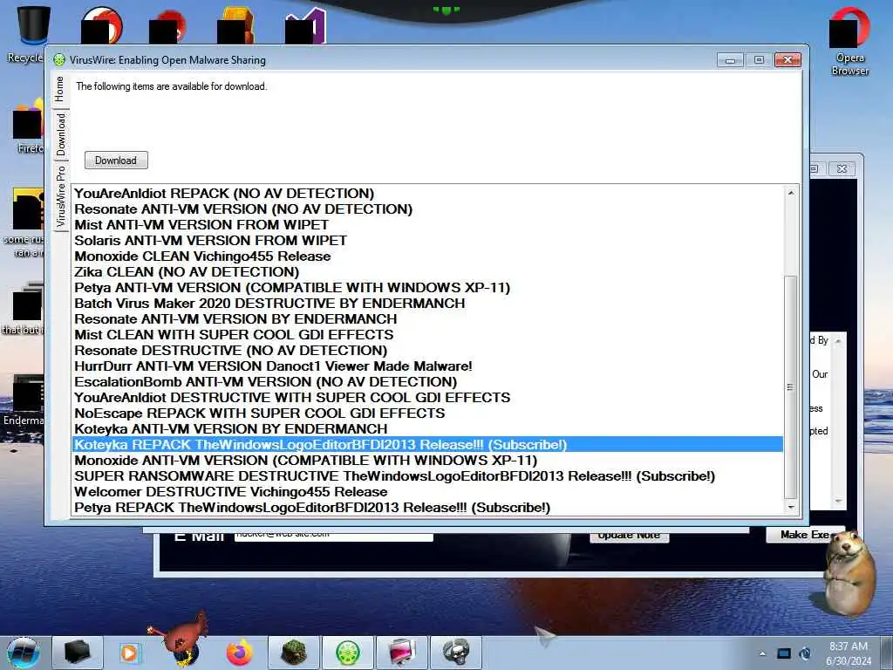Launch the media player taskbar icon
893x670 pixels.
click(129, 653)
